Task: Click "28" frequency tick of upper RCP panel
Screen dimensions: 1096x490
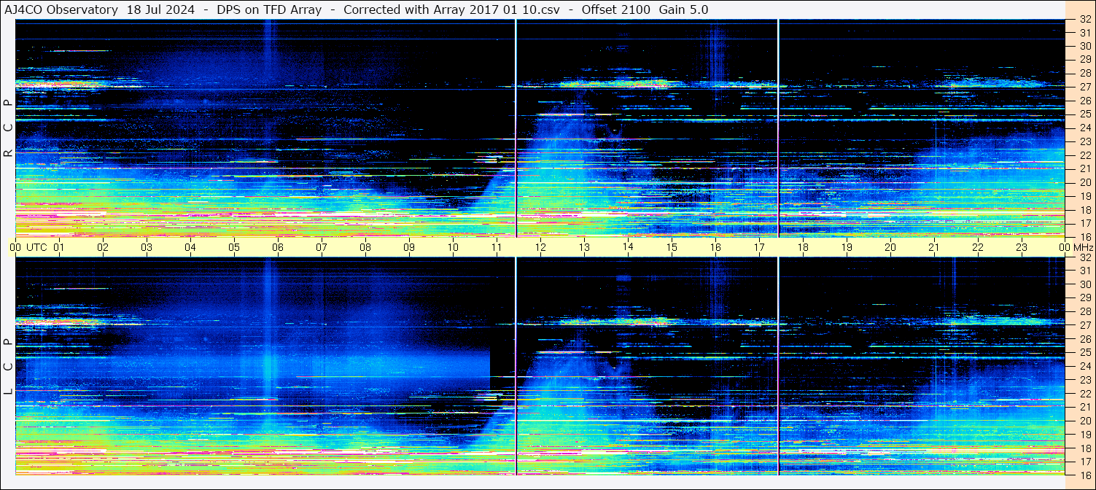Action: pyautogui.click(x=1084, y=73)
